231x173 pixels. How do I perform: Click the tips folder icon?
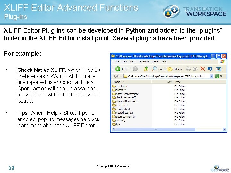tap(114, 124)
